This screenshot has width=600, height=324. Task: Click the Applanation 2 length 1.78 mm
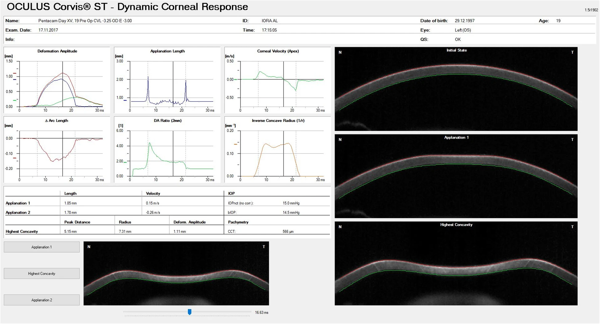tap(71, 213)
